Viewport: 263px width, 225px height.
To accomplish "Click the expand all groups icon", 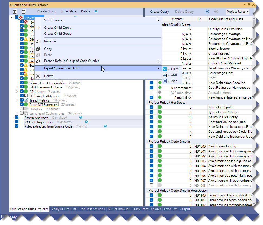I will (15, 11).
